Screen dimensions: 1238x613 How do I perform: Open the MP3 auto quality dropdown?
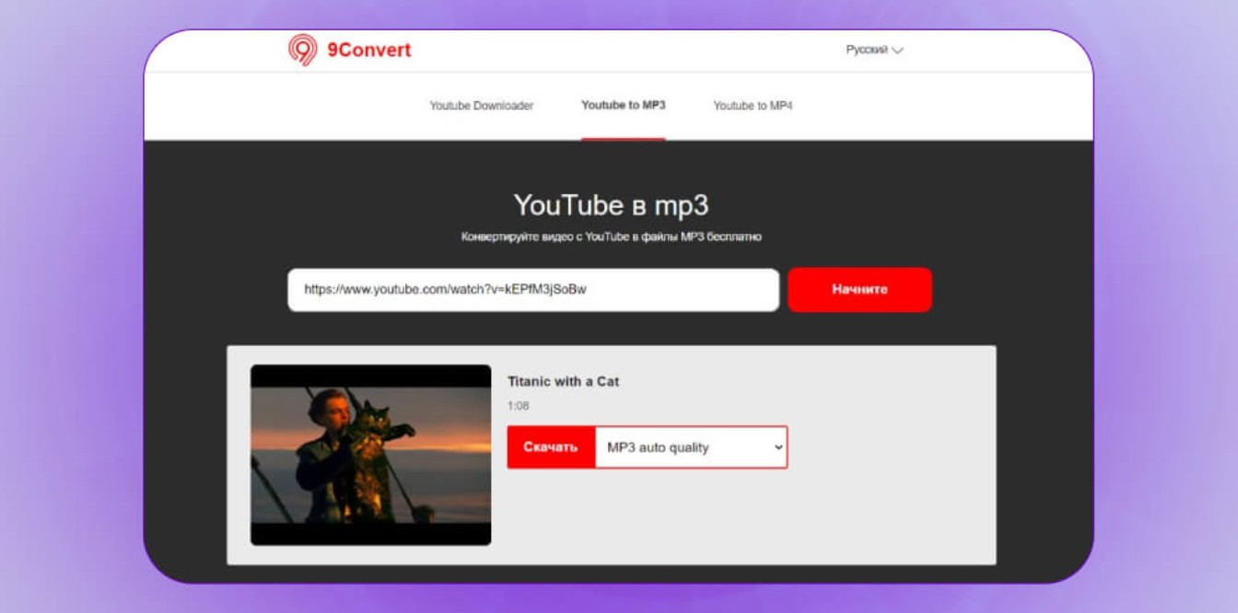pos(691,447)
